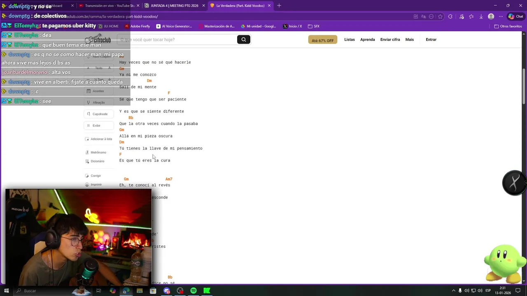Open Spotify from the taskbar
Viewport: 527px width, 296px height.
(194, 291)
